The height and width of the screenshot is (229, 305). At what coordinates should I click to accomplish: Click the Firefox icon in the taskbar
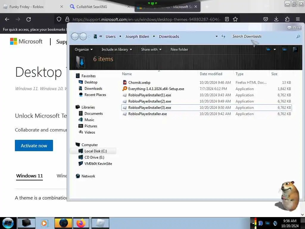point(81,223)
